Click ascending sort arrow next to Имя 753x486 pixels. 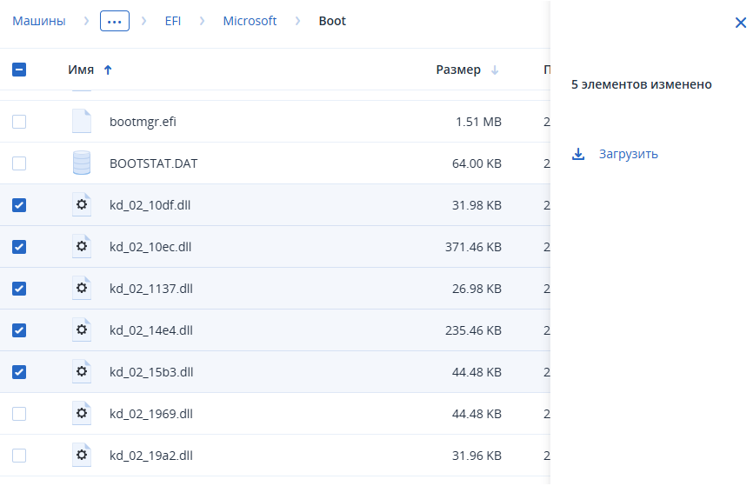(108, 70)
